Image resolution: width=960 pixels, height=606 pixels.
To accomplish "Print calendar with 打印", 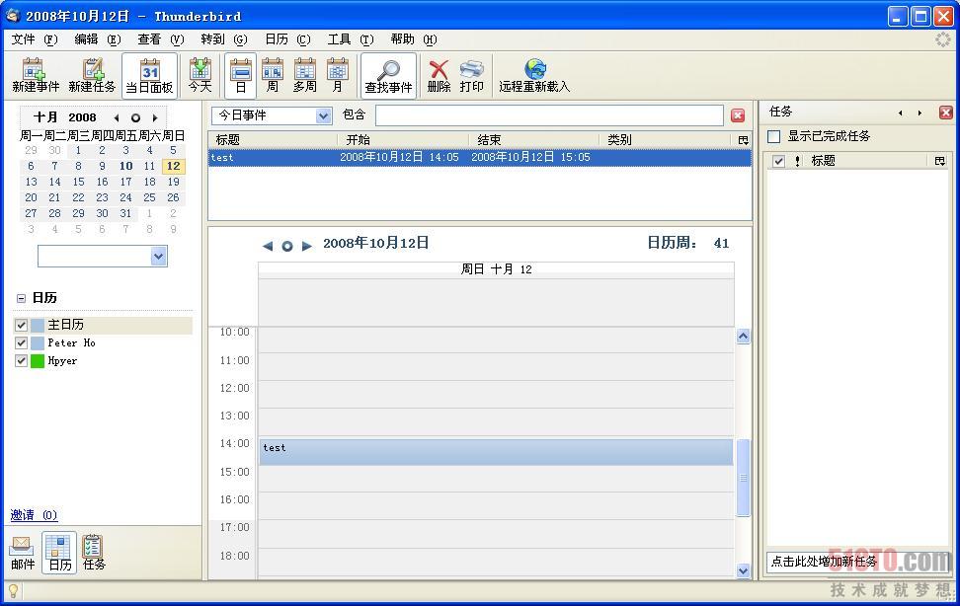I will (471, 75).
